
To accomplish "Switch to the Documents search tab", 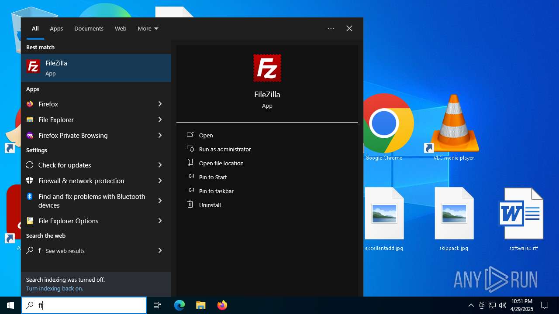I will pos(89,28).
